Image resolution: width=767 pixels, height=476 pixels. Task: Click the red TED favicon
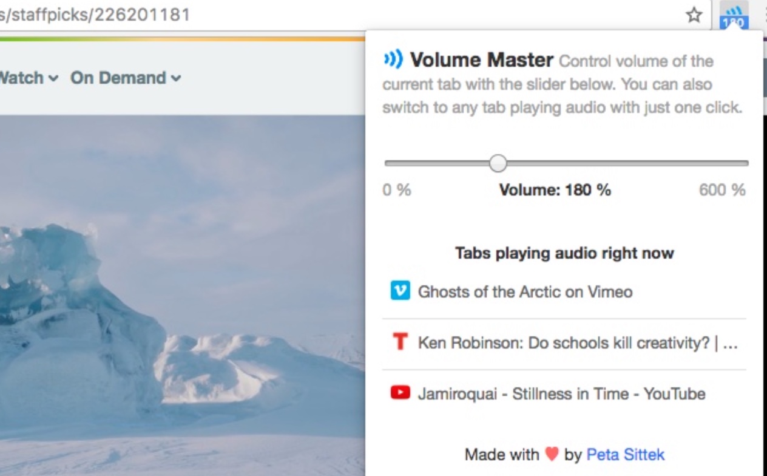pyautogui.click(x=400, y=342)
